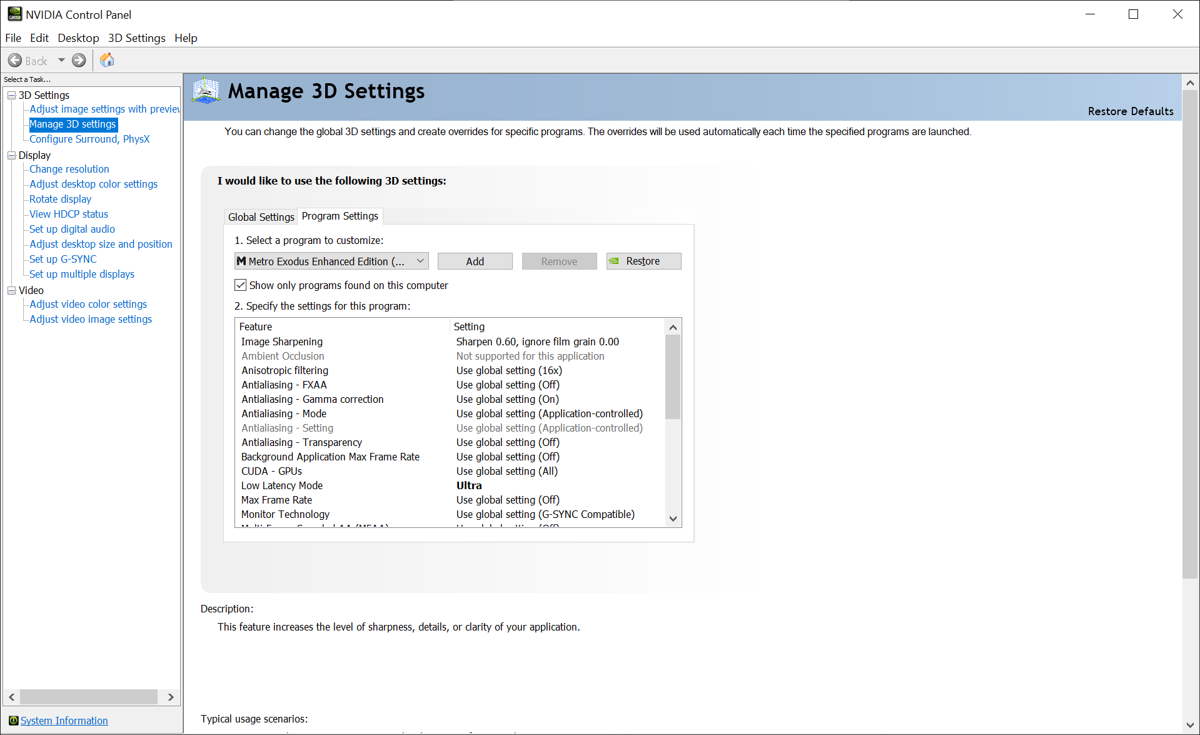This screenshot has width=1200, height=735.
Task: Open the 3D Settings menu
Action: point(136,38)
